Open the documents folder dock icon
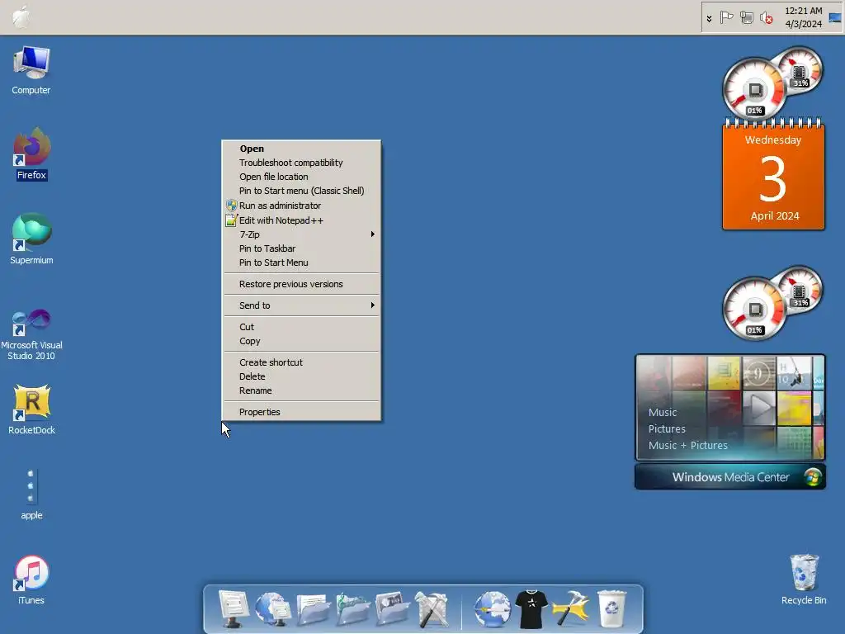This screenshot has height=634, width=845. pos(313,609)
